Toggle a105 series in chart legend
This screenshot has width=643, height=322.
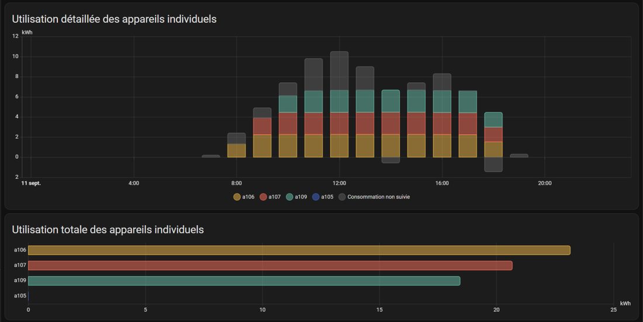click(323, 197)
